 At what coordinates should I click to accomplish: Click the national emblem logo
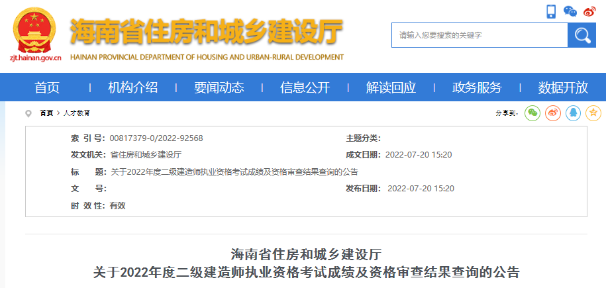click(x=34, y=30)
